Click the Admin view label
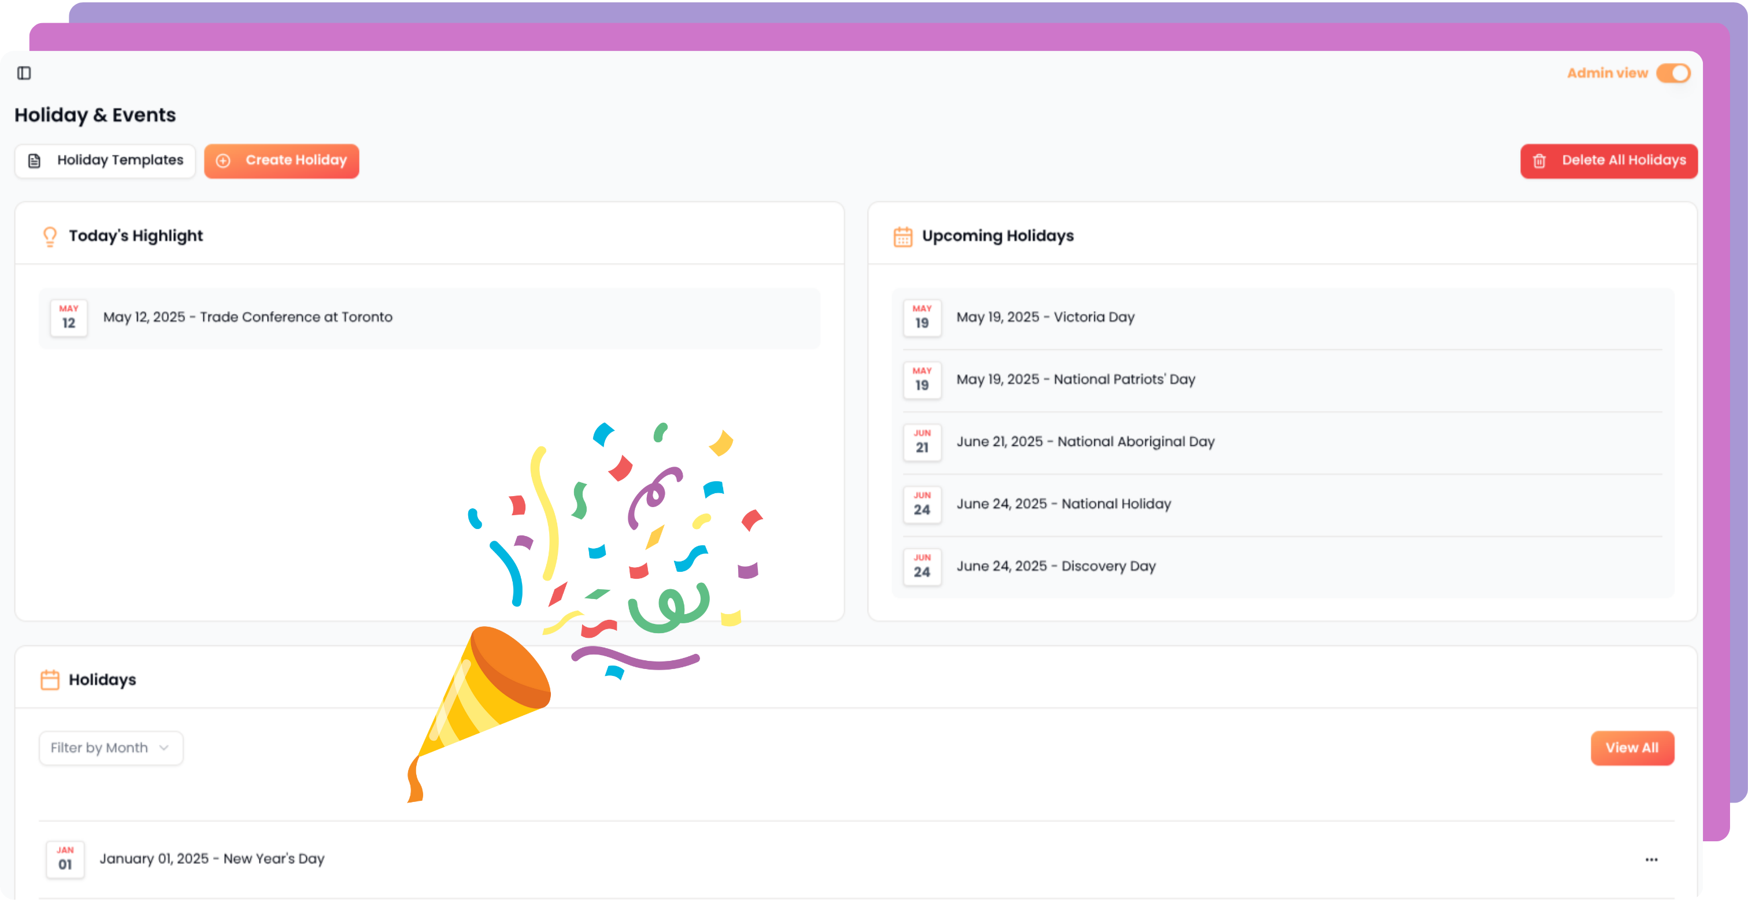The width and height of the screenshot is (1748, 902). point(1607,73)
